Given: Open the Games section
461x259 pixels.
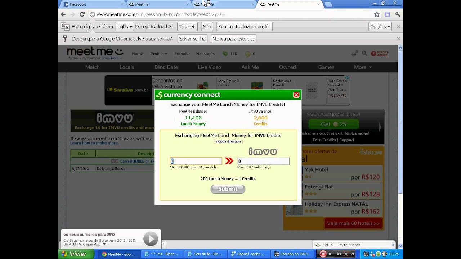Looking at the screenshot, I should 326,67.
